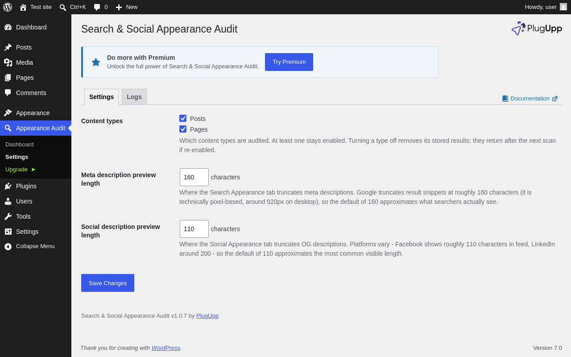Click the New plus icon
The width and height of the screenshot is (571, 357).
119,7
